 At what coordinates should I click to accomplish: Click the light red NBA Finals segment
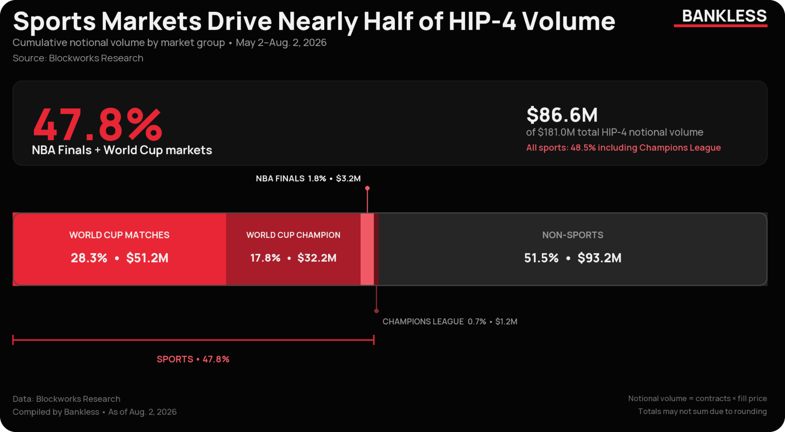click(367, 249)
